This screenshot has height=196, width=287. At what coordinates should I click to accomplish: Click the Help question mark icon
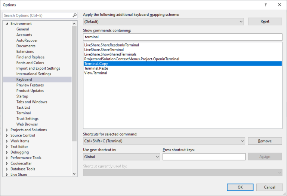[265, 5]
